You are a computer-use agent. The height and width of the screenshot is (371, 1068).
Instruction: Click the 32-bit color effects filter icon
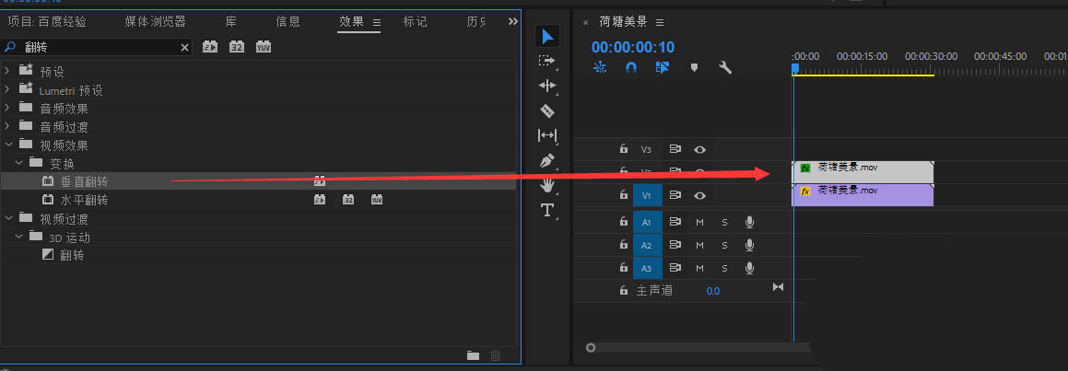tap(237, 47)
